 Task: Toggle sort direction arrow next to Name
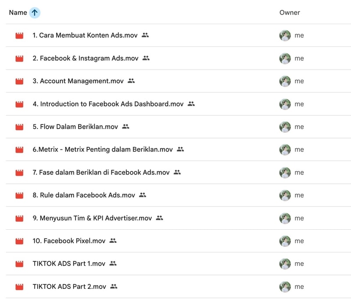tap(35, 13)
